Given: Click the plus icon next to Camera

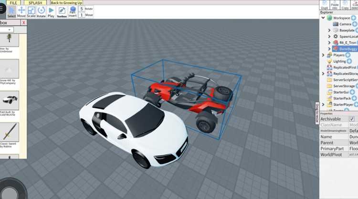Looking at the screenshot, I should (355, 24).
